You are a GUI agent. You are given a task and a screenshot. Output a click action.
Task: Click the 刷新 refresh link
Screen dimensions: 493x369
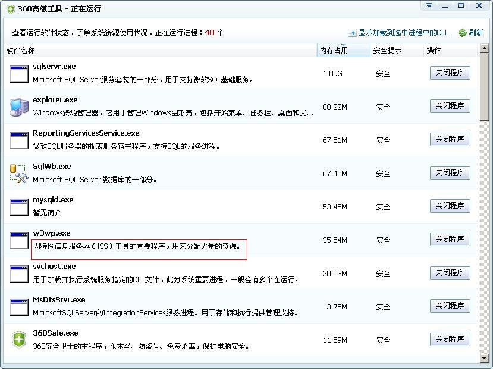(476, 33)
